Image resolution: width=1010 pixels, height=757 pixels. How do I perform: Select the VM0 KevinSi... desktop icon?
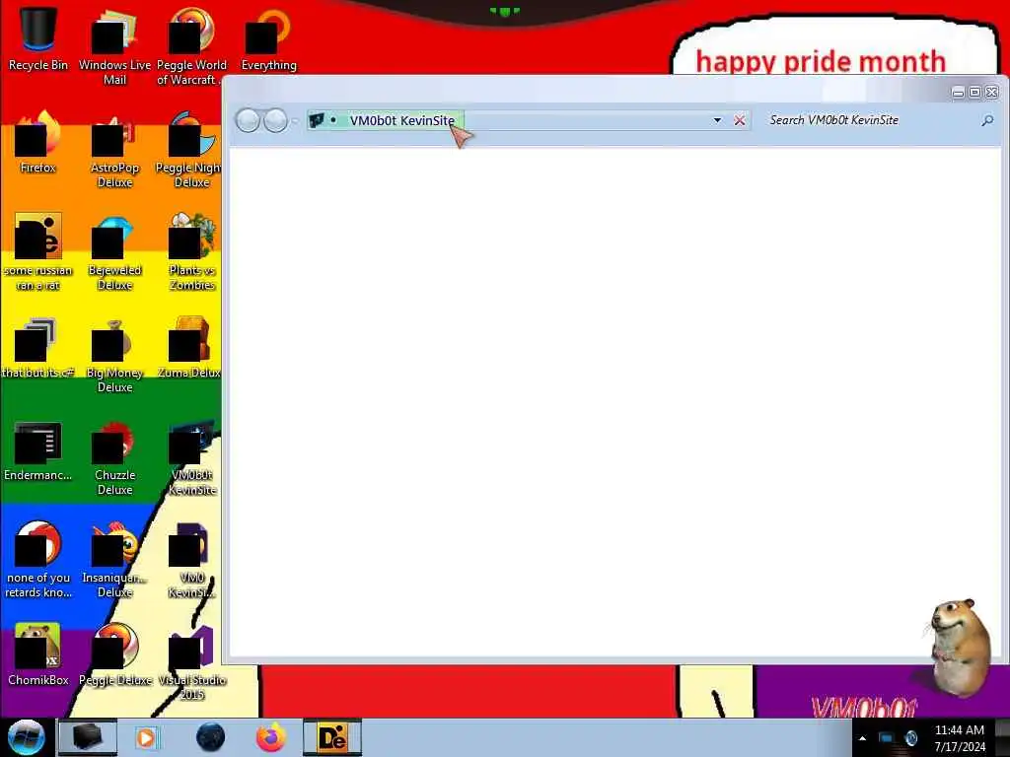point(192,560)
